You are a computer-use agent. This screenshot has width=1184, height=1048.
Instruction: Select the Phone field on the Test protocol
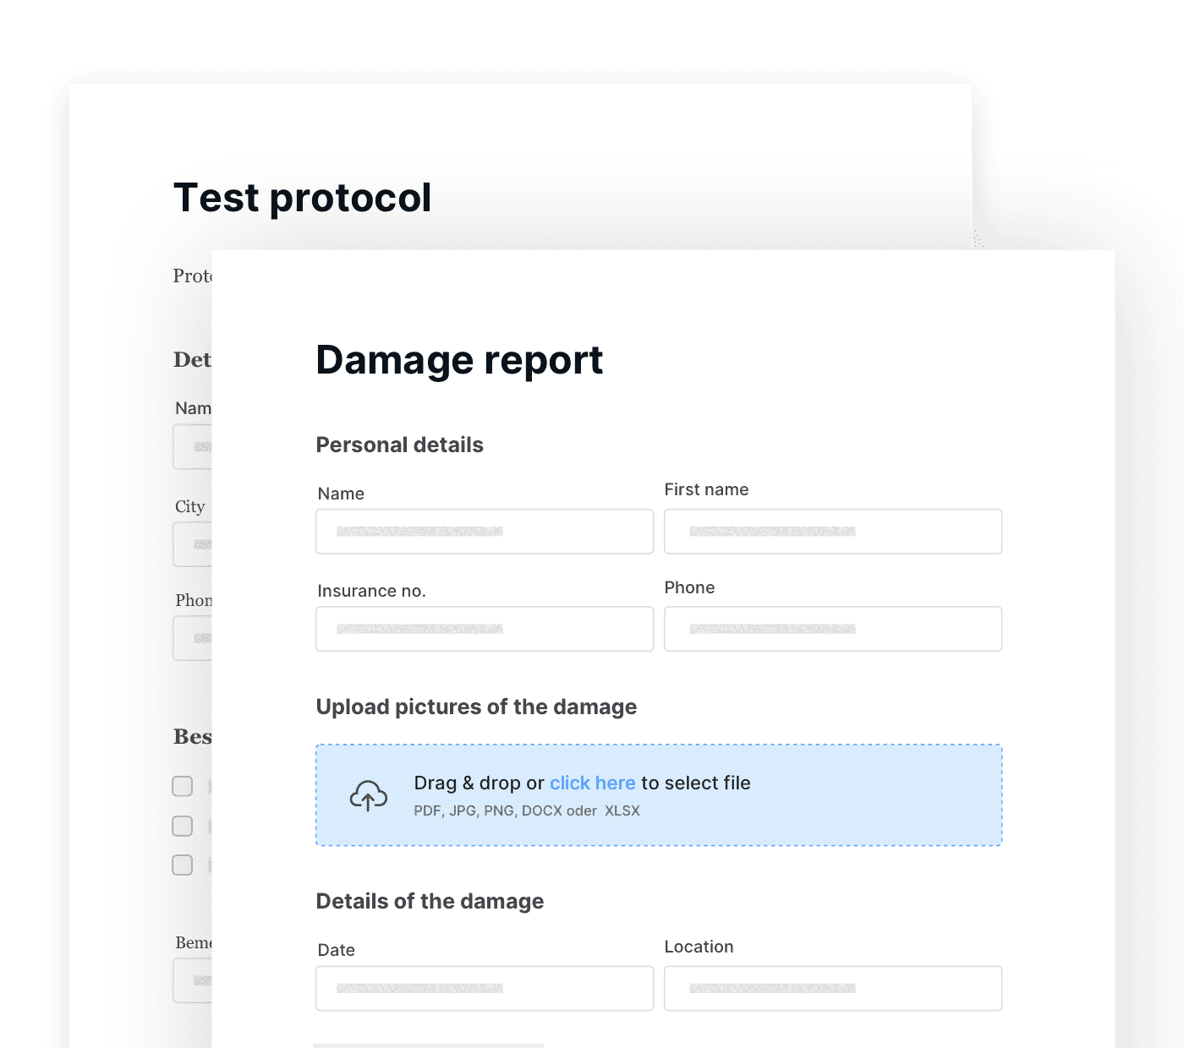tap(192, 638)
